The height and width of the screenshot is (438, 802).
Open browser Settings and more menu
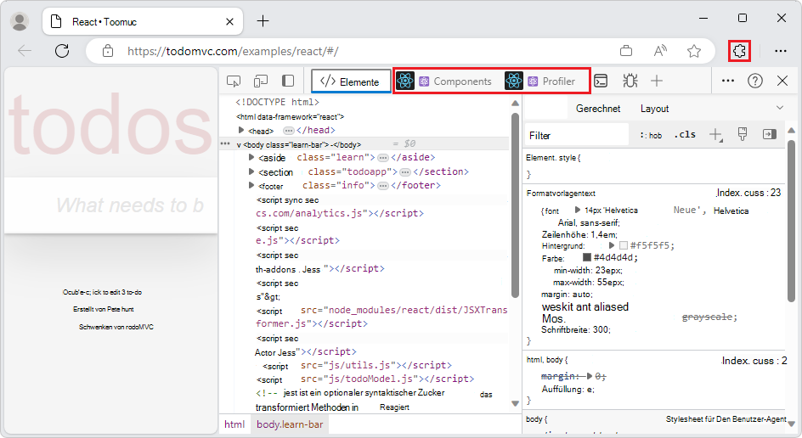781,51
